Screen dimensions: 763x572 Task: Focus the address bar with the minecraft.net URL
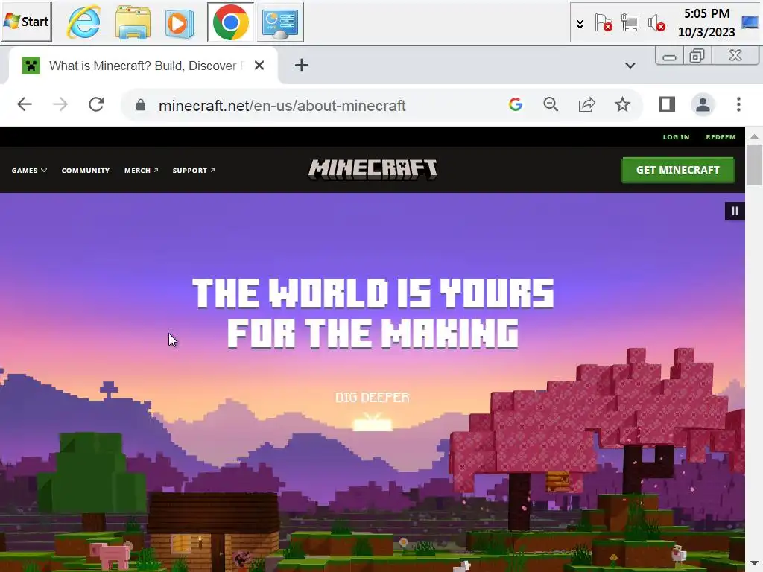(x=282, y=105)
